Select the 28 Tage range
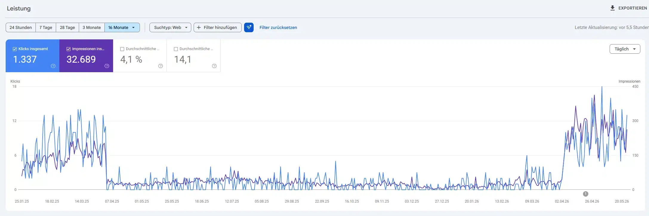This screenshot has height=216, width=649. pos(67,27)
